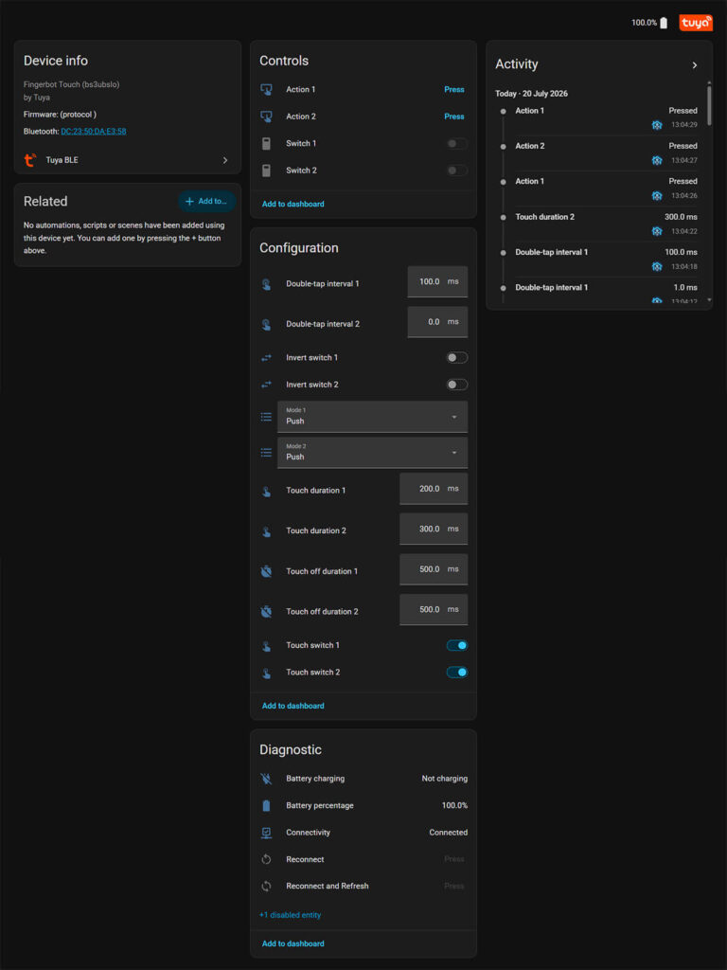Edit the Touch duration 2 value field
The height and width of the screenshot is (970, 727).
tap(434, 530)
